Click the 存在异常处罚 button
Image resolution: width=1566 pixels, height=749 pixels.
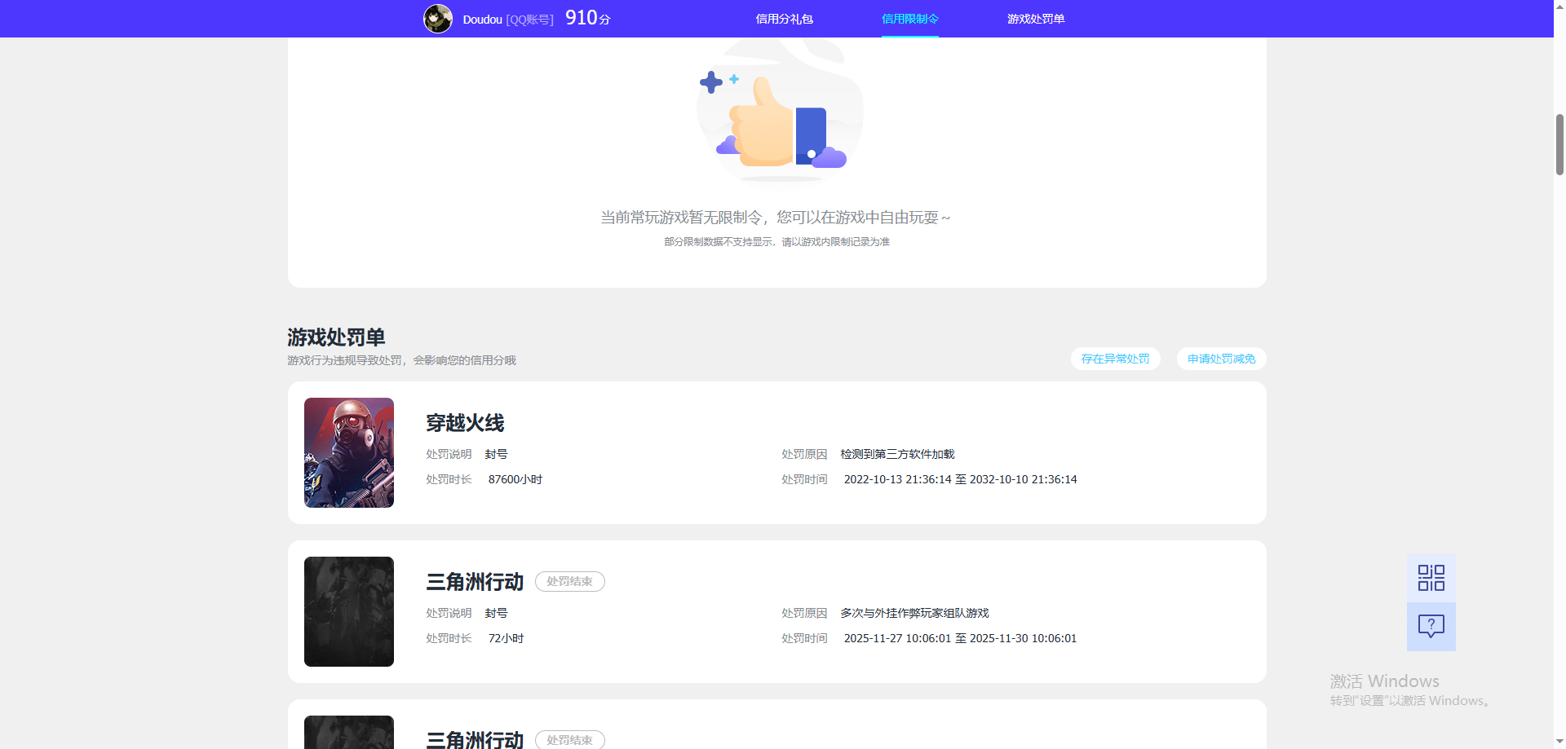pos(1114,359)
